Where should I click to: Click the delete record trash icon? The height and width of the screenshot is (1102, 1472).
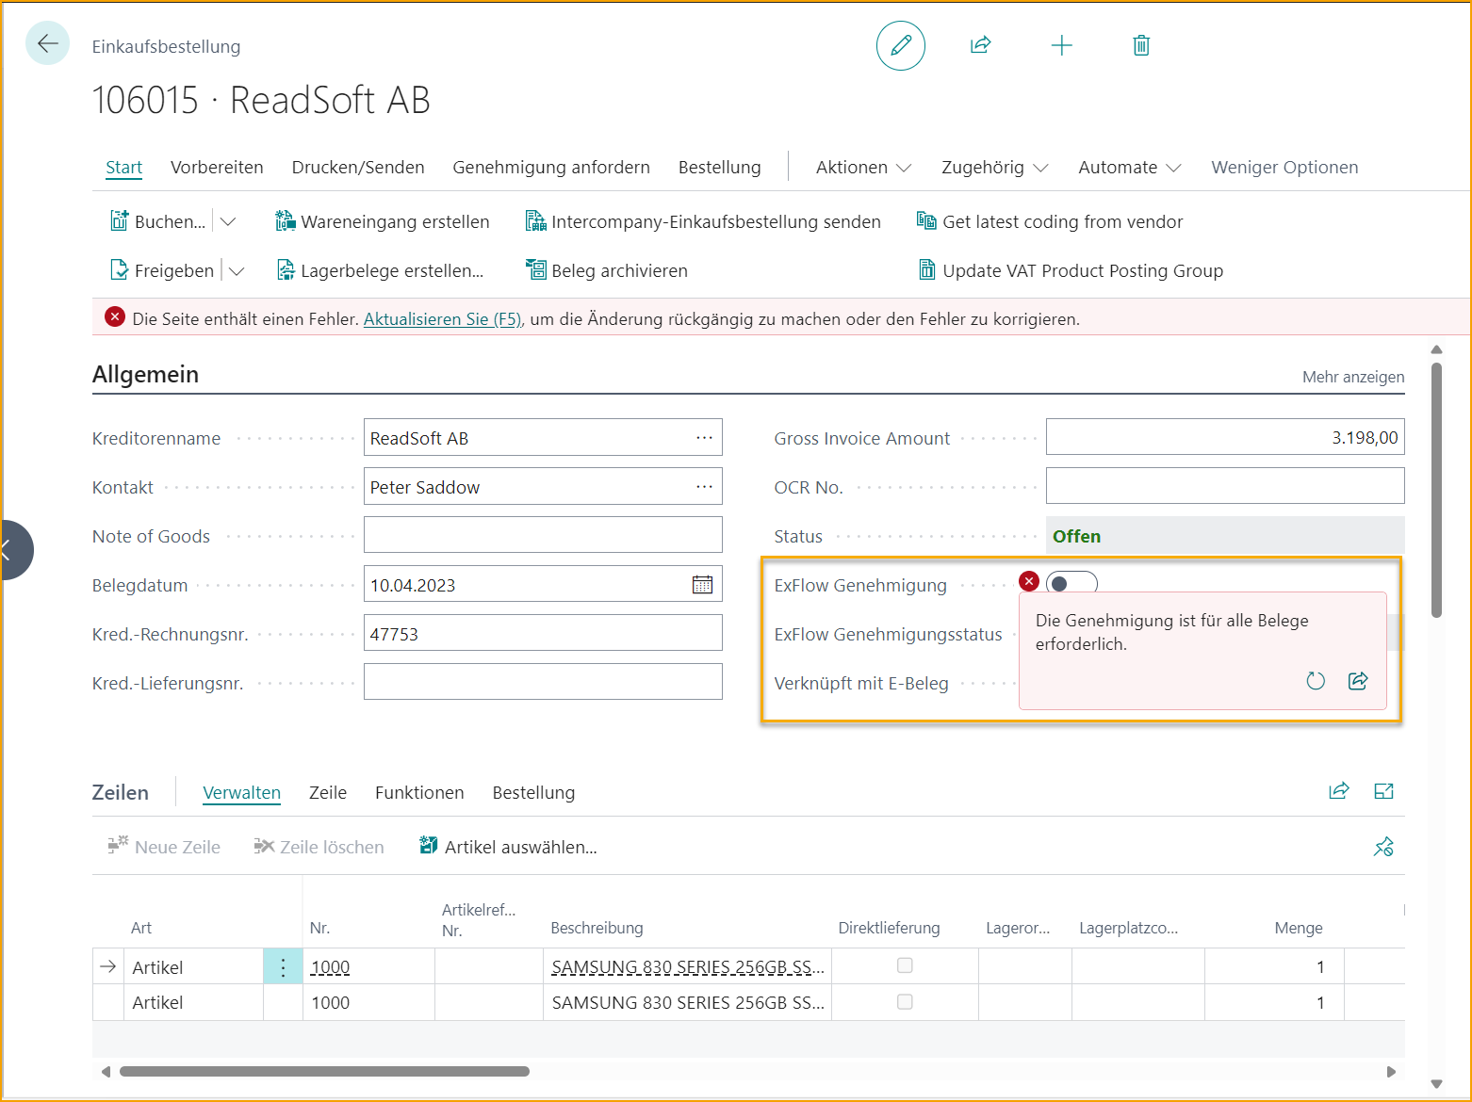[1140, 44]
